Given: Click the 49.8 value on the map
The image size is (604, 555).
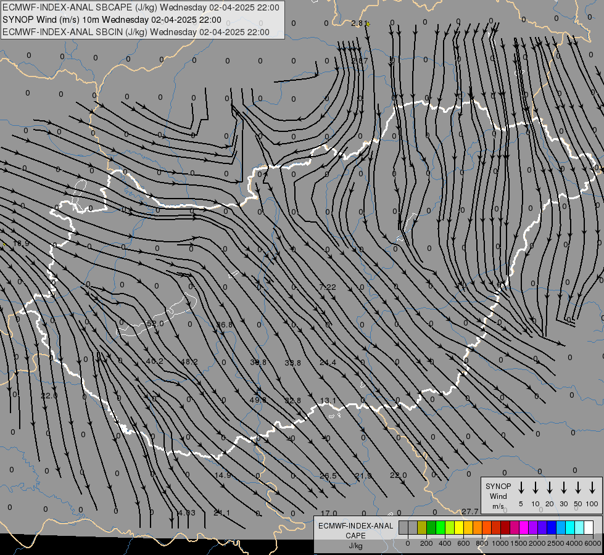Looking at the screenshot, I should tap(258, 400).
